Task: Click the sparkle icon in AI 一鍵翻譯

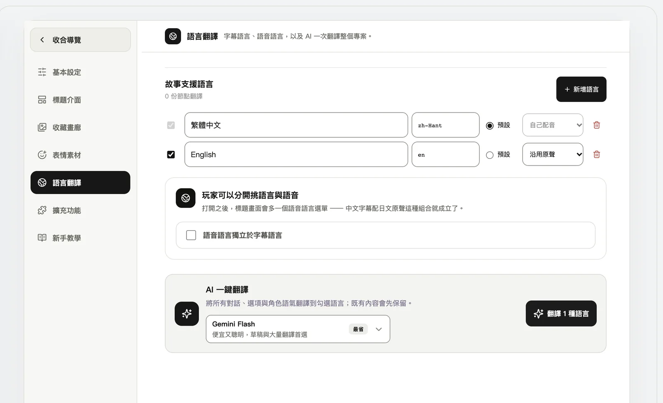Action: (x=187, y=314)
